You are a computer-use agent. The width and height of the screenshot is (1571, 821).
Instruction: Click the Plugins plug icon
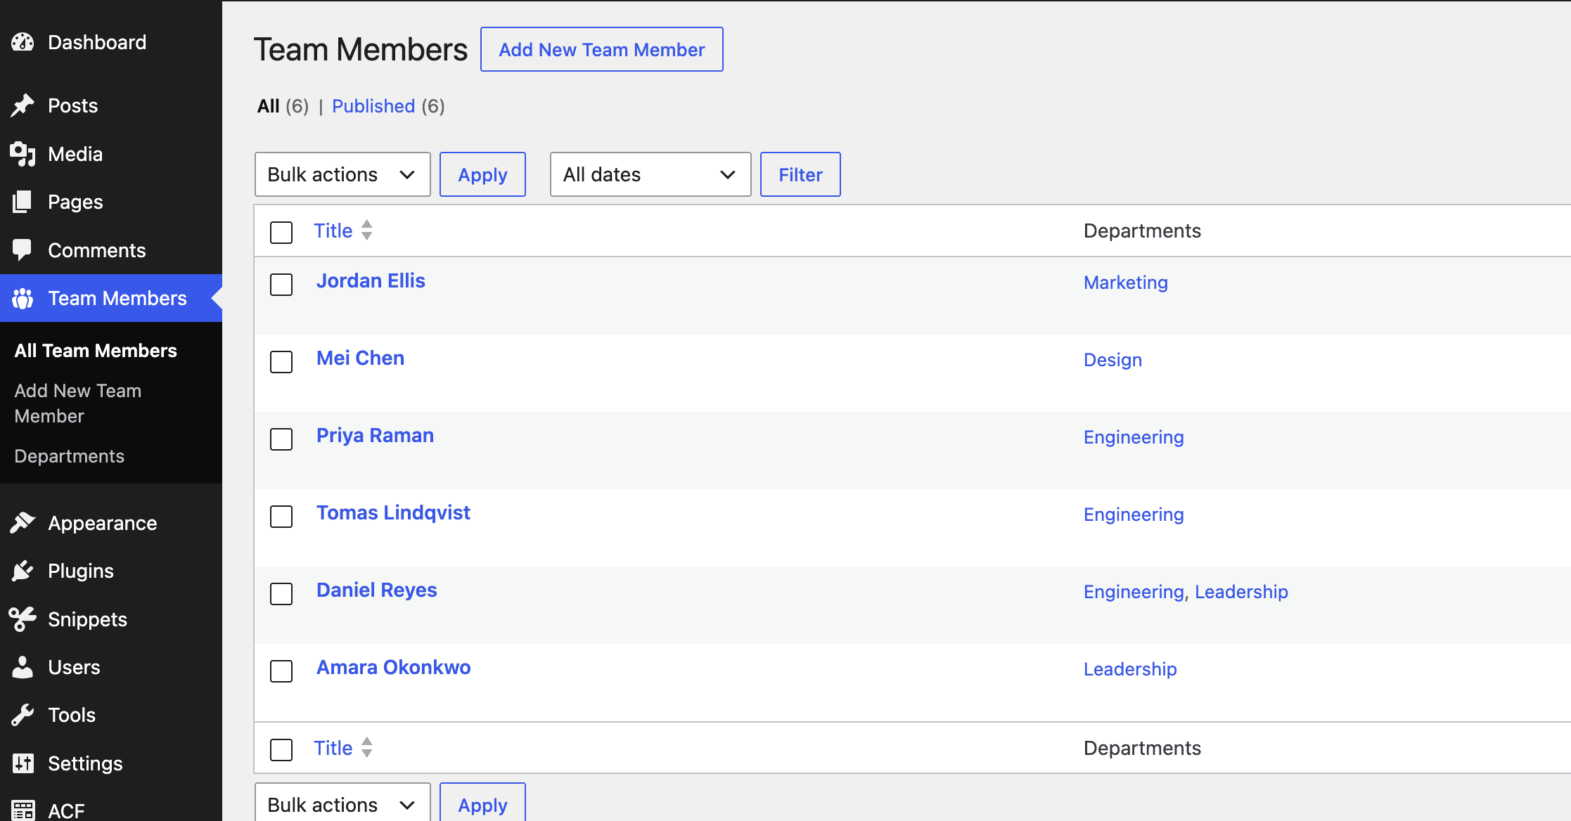(23, 571)
